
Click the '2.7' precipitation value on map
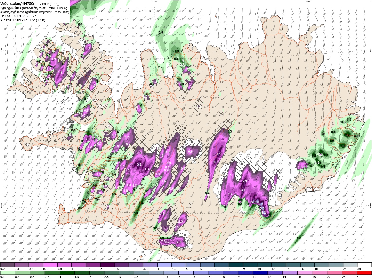tap(216, 162)
